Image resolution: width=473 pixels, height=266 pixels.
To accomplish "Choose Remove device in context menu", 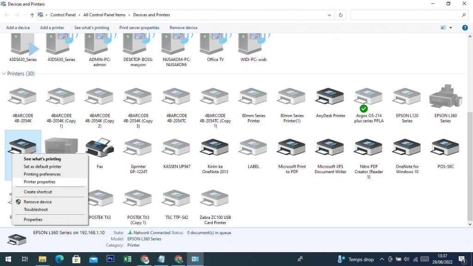I will pos(50,202).
